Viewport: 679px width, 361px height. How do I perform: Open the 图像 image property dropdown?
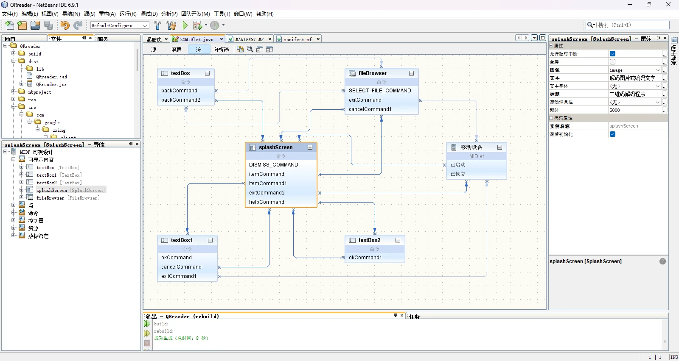(x=657, y=70)
